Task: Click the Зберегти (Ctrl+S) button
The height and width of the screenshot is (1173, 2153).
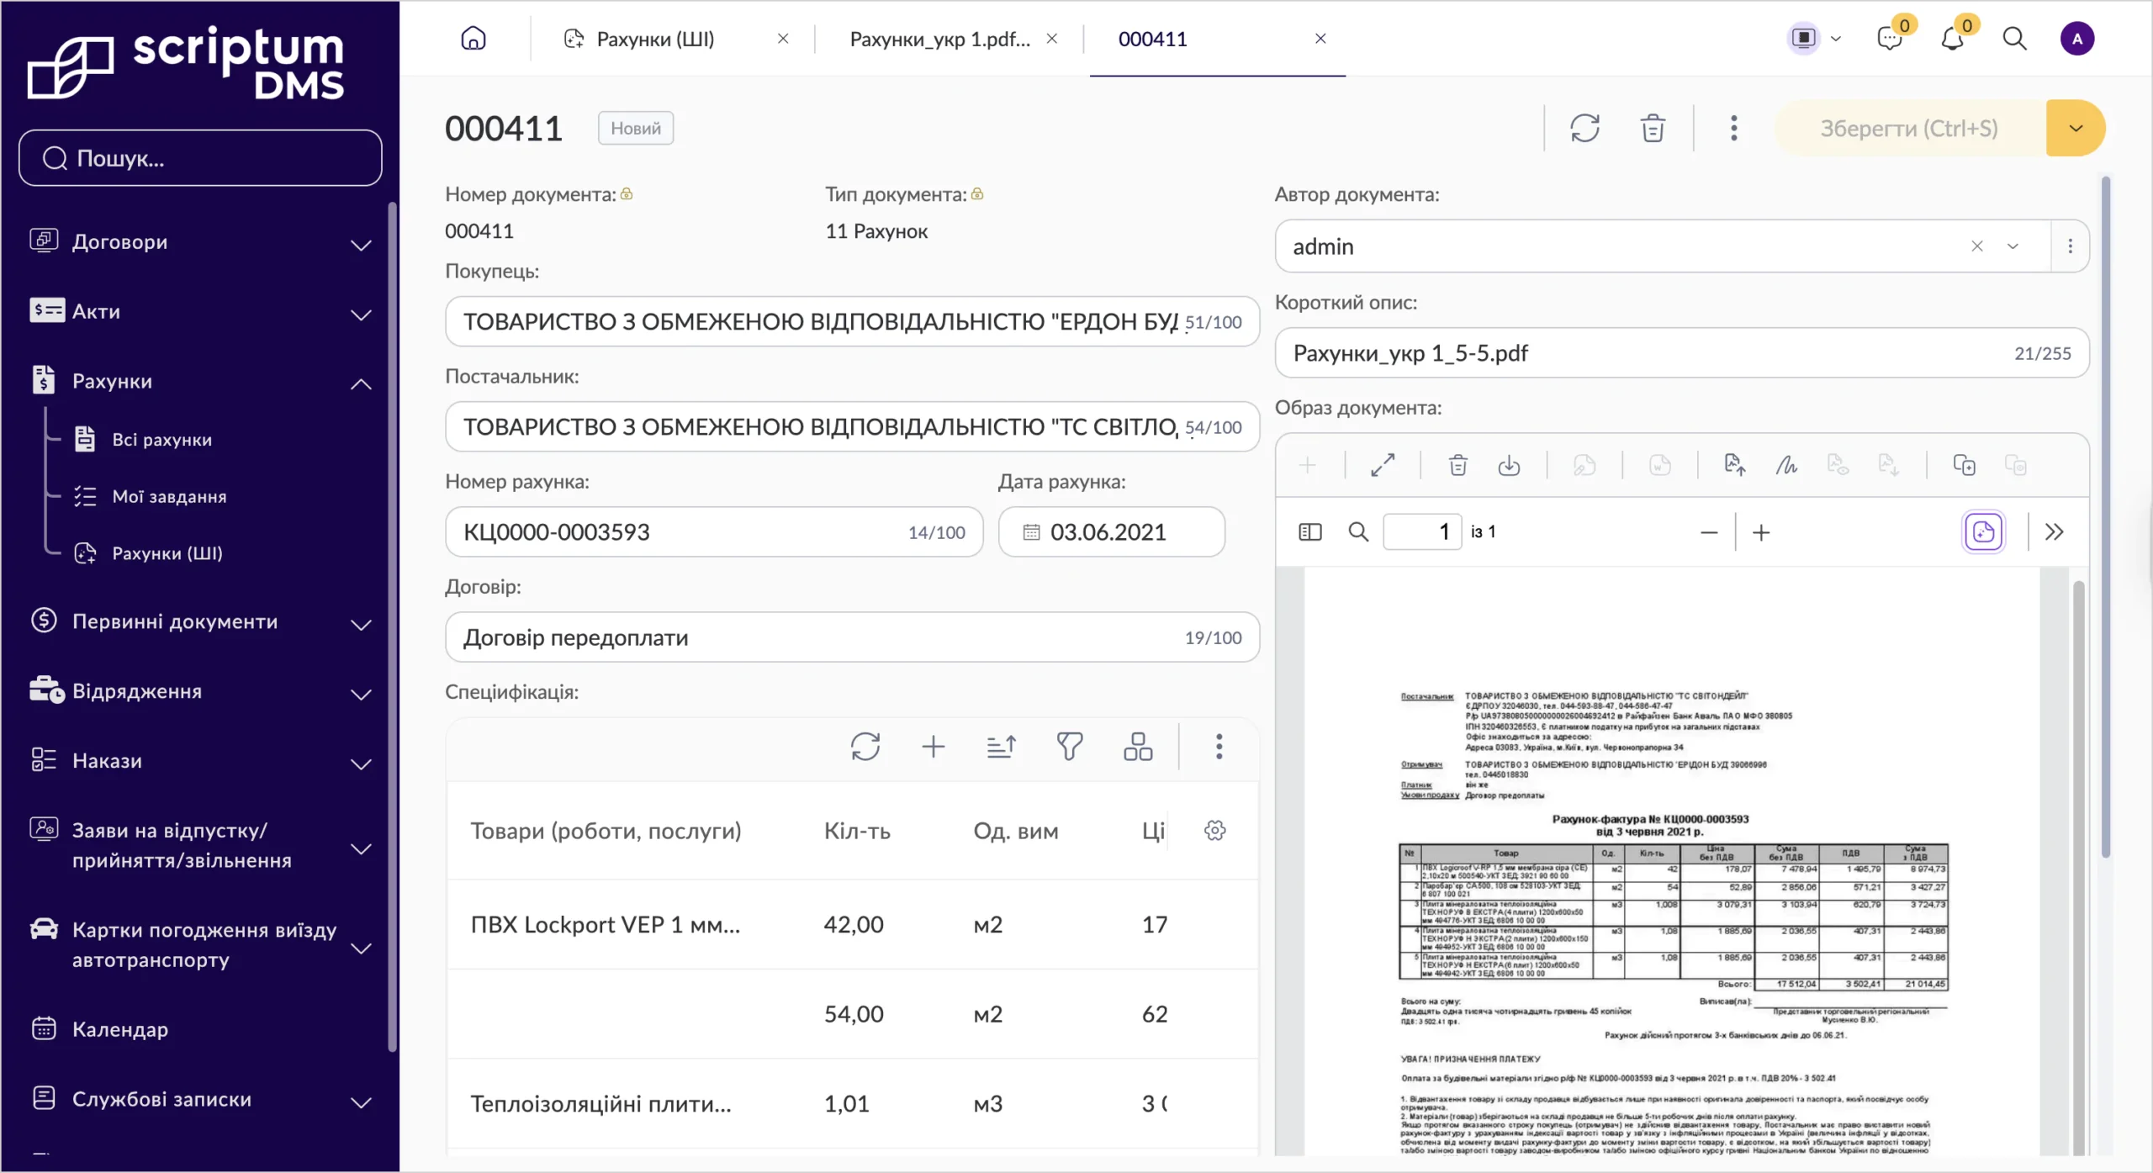Action: pos(1909,129)
